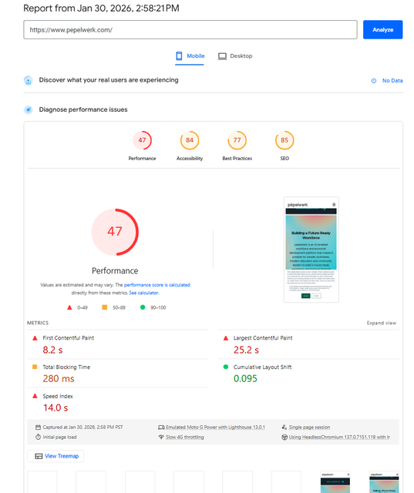Screen dimensions: 414x493
Task: Click the 14.0 s metric value
Action: click(x=56, y=407)
